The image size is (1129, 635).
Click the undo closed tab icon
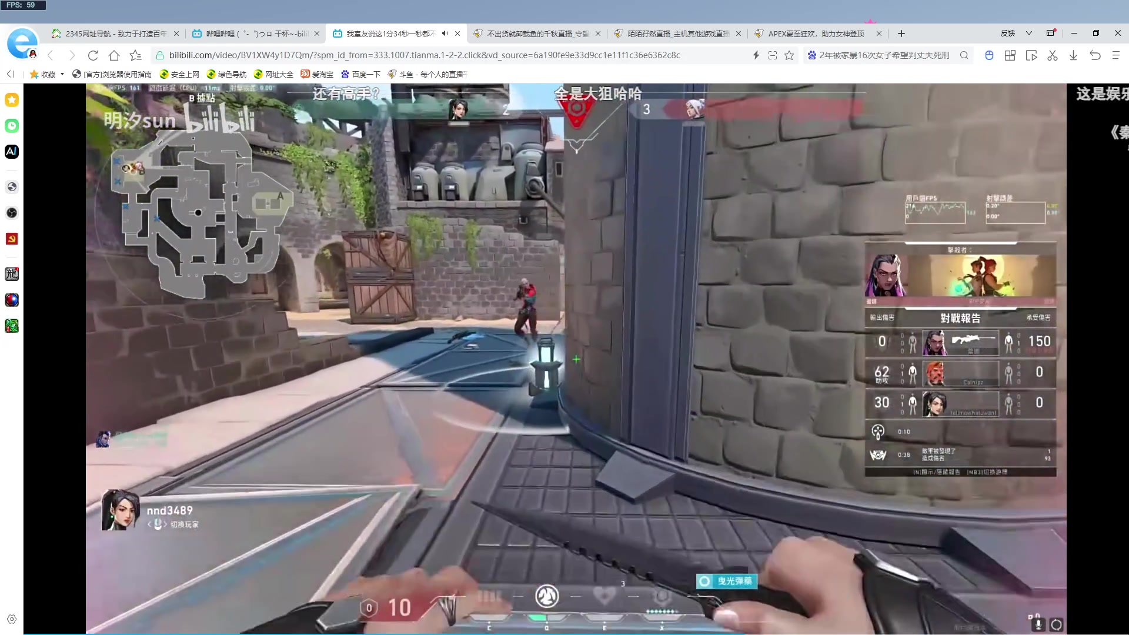click(1095, 55)
